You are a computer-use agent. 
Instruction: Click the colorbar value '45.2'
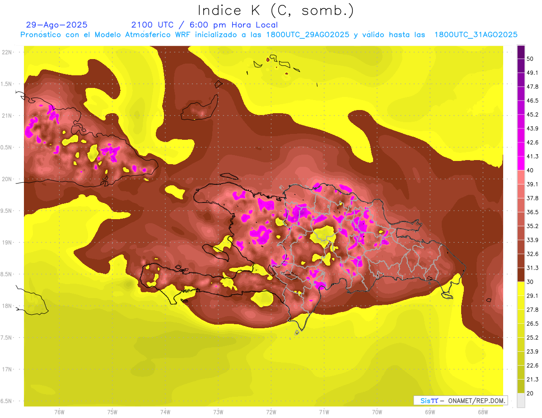(x=533, y=115)
